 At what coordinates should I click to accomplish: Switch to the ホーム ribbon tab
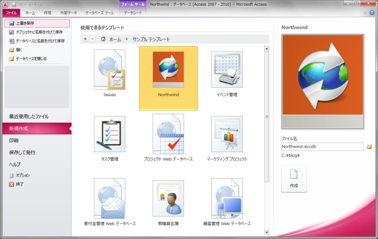(x=30, y=13)
